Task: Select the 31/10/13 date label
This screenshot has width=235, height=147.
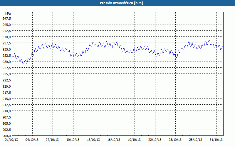Action: [x=216, y=140]
